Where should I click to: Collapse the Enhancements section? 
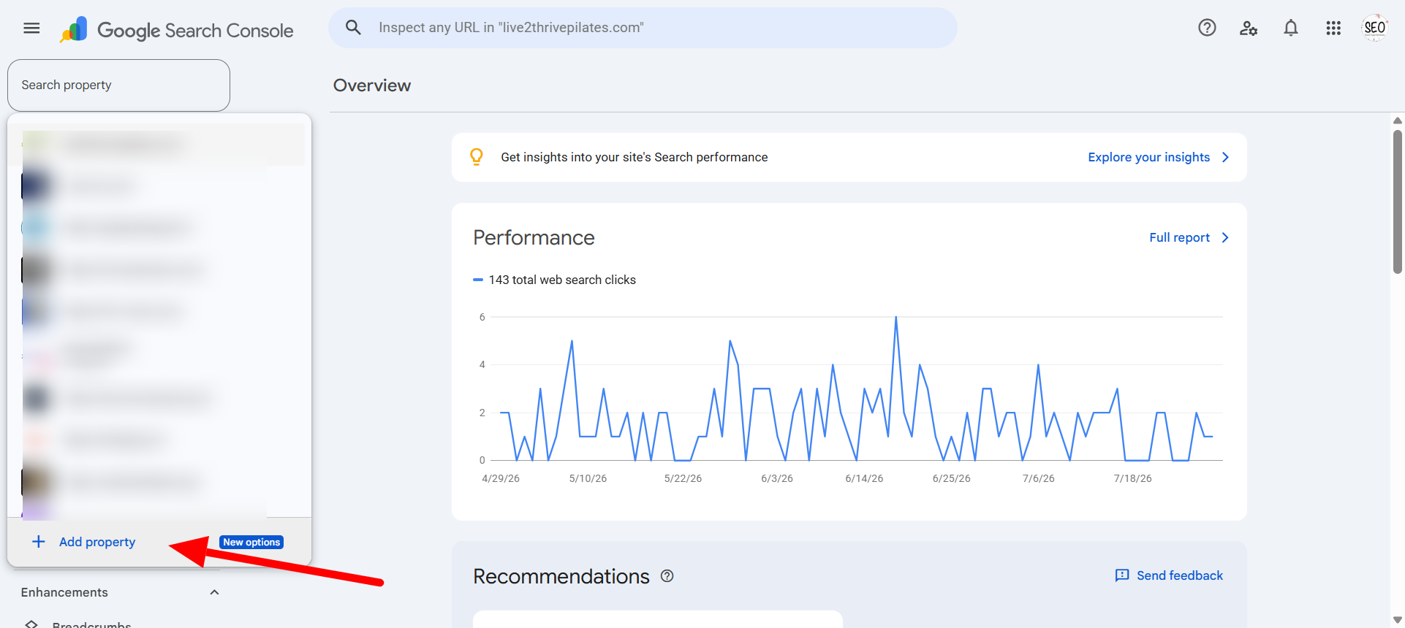coord(214,592)
